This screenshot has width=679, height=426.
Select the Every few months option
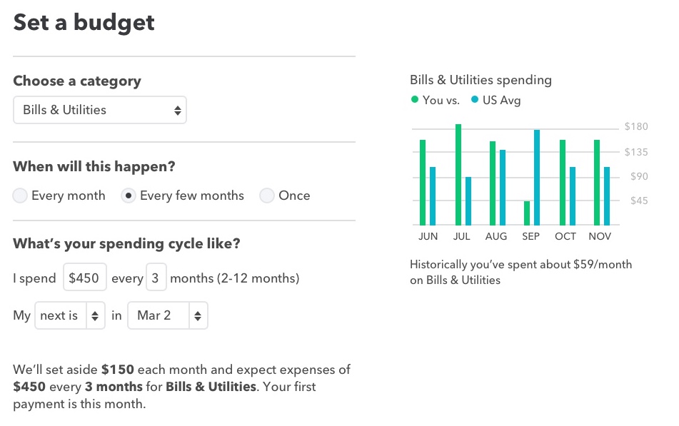pos(129,196)
